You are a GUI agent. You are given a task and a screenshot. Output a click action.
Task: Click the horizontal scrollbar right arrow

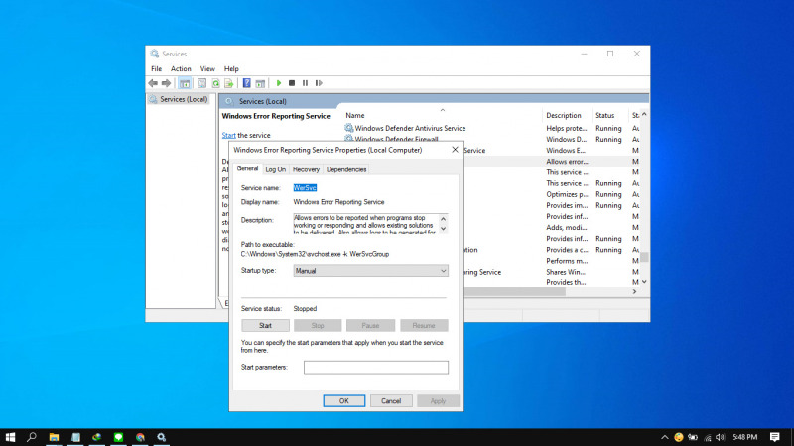click(634, 291)
